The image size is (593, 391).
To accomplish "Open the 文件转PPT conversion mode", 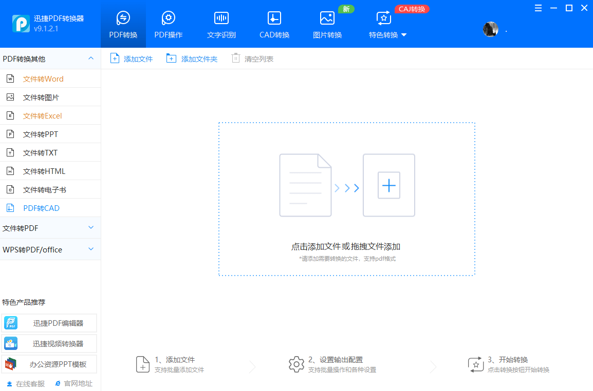I will coord(41,134).
